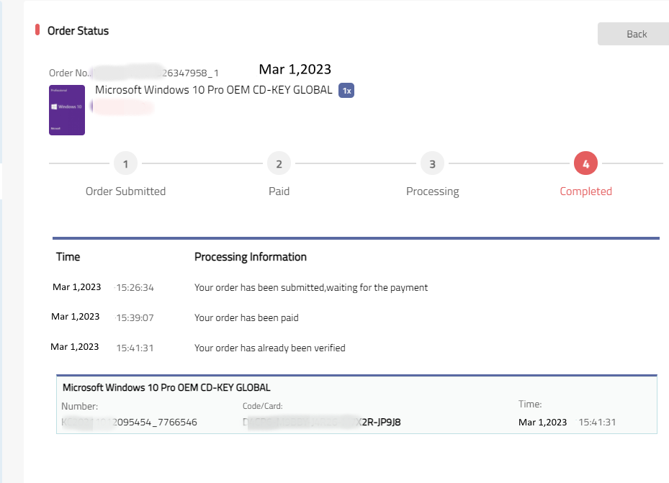Click the Windows 10 product box thumbnail
This screenshot has width=669, height=483.
(x=66, y=109)
